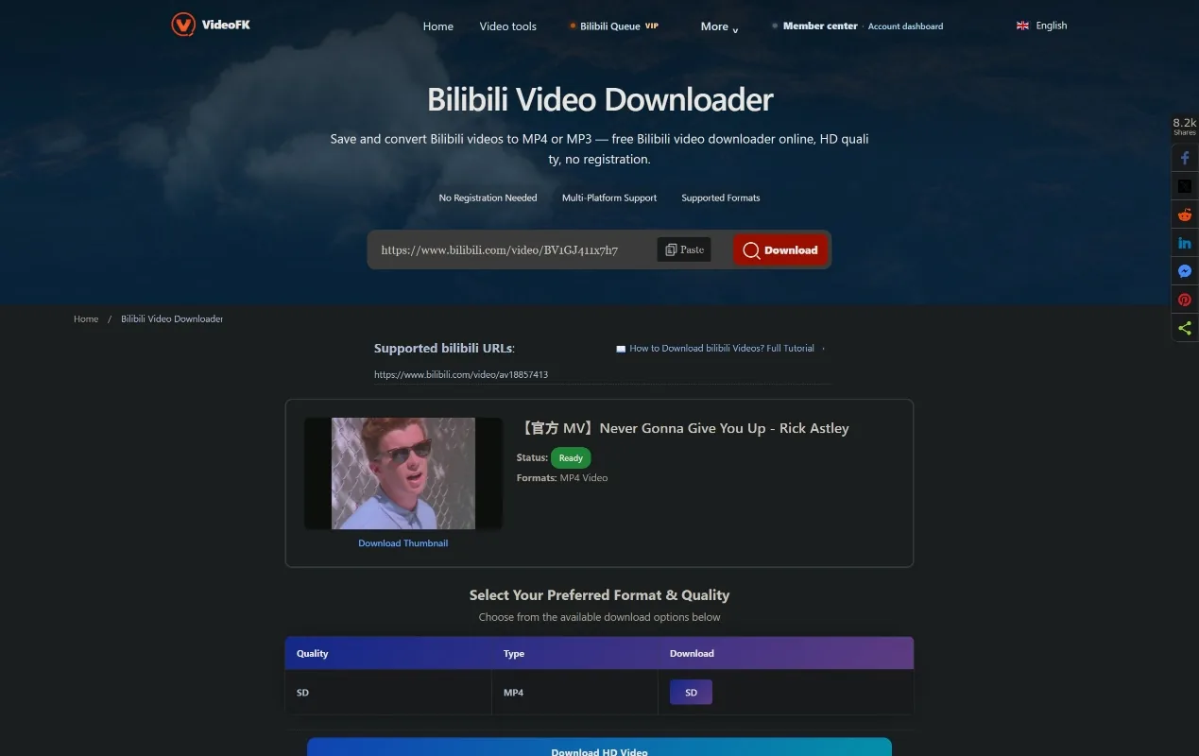Open the Bilibili Queue VIP menu item
The image size is (1199, 756).
click(x=614, y=26)
